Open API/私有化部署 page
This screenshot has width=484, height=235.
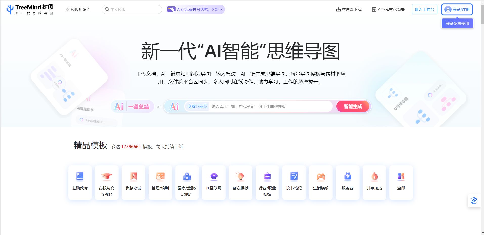[388, 9]
